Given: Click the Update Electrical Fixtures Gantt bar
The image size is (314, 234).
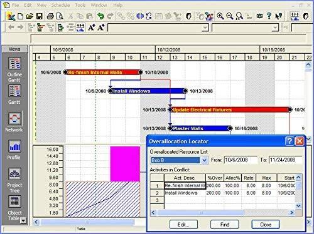Looking at the screenshot, I should click(230, 109).
